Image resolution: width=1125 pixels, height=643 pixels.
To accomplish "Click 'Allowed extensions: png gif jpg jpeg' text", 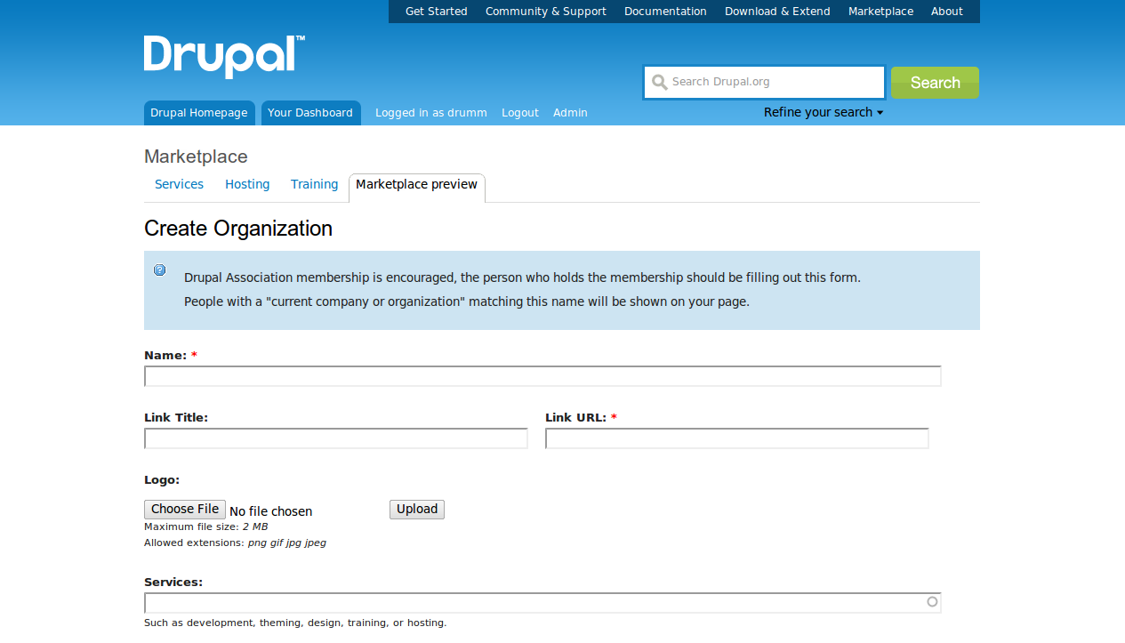I will (x=235, y=543).
